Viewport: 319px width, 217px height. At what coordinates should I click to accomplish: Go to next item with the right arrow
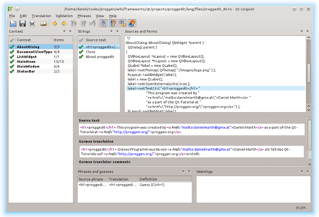(x=64, y=23)
